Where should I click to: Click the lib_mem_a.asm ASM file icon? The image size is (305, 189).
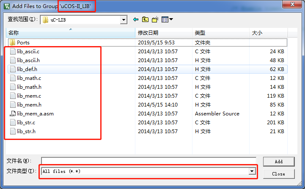click(12, 114)
